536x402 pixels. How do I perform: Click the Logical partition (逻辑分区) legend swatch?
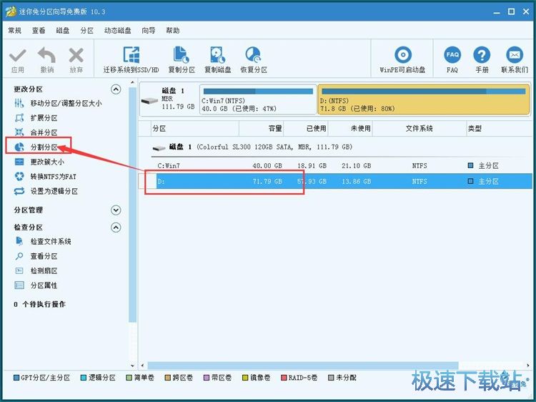click(84, 378)
